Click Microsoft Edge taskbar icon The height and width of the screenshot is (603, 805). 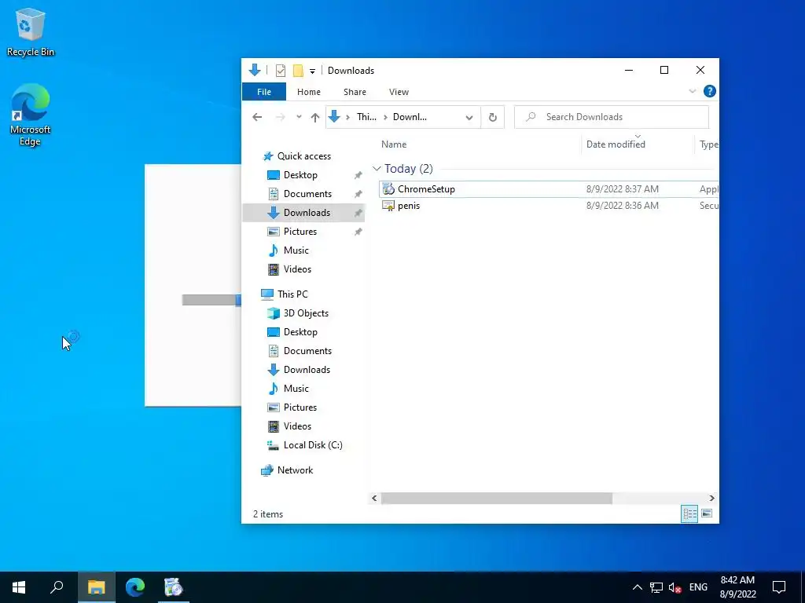pyautogui.click(x=135, y=587)
